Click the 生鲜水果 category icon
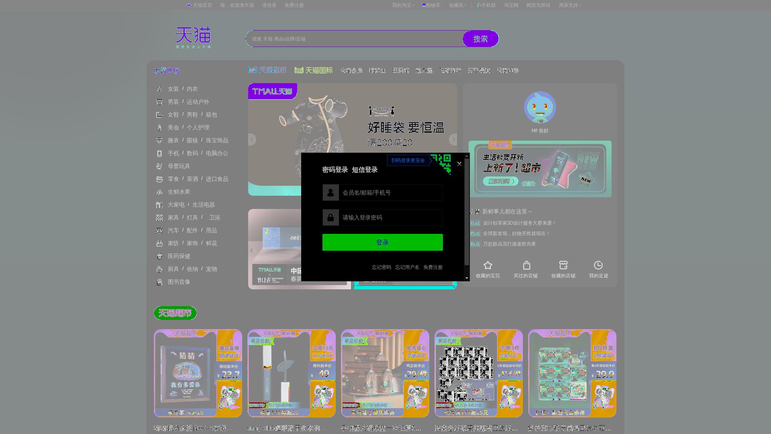 159,192
